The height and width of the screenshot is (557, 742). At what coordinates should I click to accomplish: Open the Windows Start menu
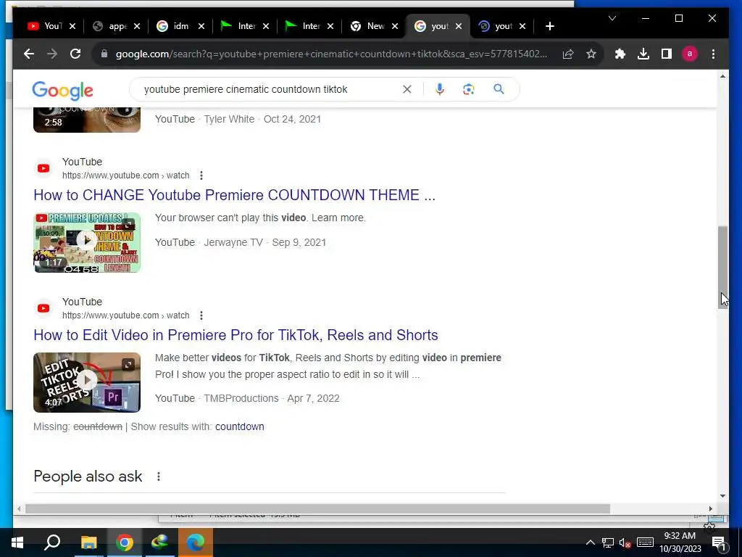[x=17, y=542]
